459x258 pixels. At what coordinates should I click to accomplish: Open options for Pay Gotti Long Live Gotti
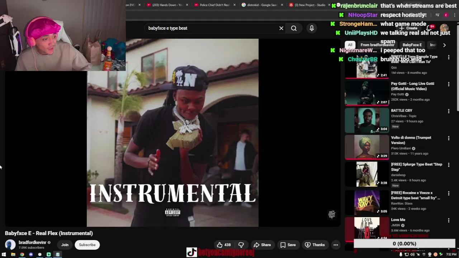pyautogui.click(x=449, y=84)
